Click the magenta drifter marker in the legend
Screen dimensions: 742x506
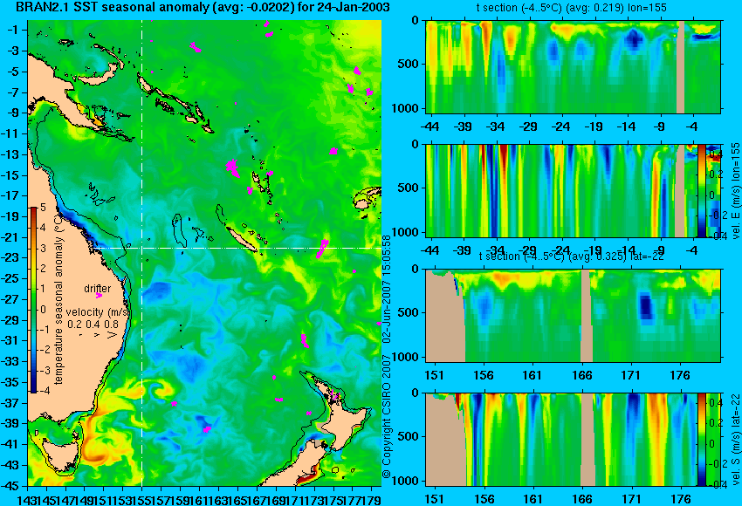[99, 296]
